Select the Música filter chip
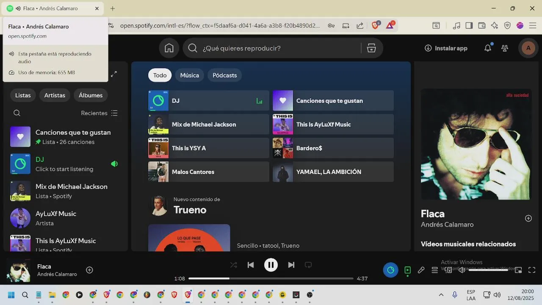542x305 pixels. click(x=190, y=75)
